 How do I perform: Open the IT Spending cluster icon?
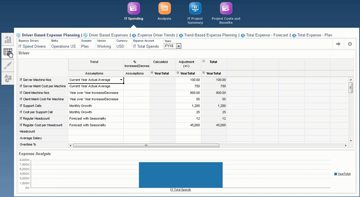point(134,8)
